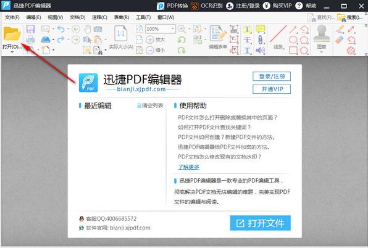Open the 文件(F) menu

(12, 17)
